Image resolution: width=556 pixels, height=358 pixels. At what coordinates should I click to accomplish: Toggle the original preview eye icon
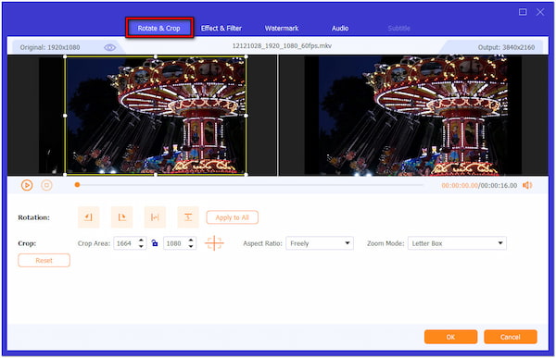click(x=110, y=47)
